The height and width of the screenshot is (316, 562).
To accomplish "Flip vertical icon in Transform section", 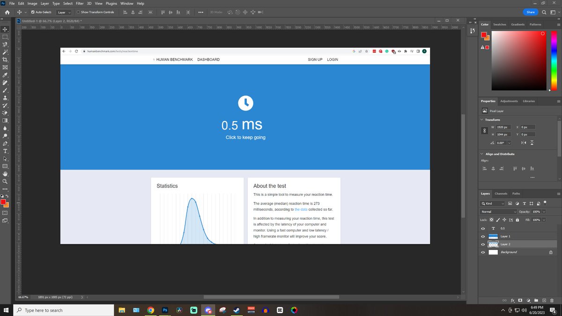I will click(532, 143).
